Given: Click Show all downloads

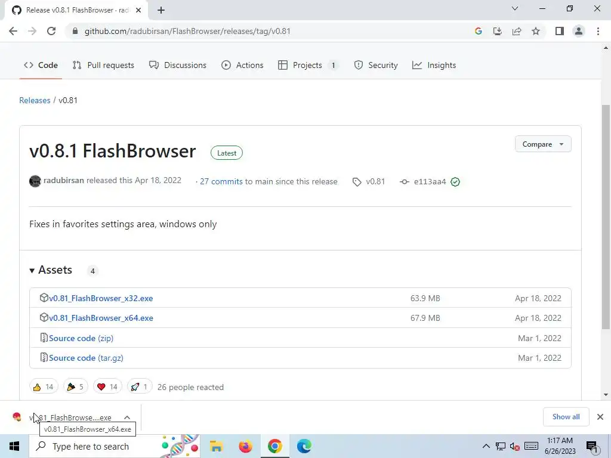Looking at the screenshot, I should pos(566,417).
